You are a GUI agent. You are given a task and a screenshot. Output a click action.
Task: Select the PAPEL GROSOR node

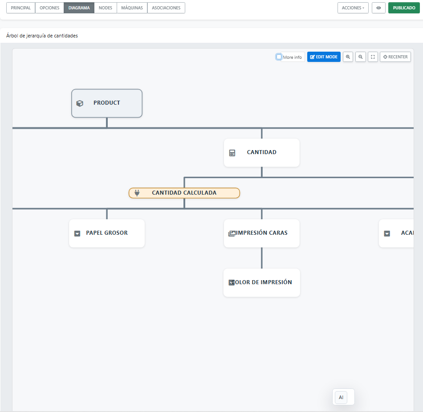(x=107, y=233)
